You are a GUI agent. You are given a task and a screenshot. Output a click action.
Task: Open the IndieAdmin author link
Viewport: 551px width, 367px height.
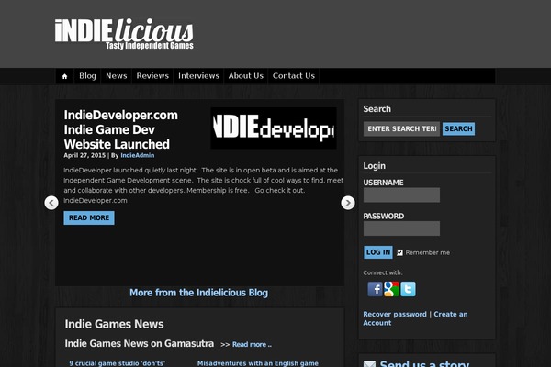138,155
